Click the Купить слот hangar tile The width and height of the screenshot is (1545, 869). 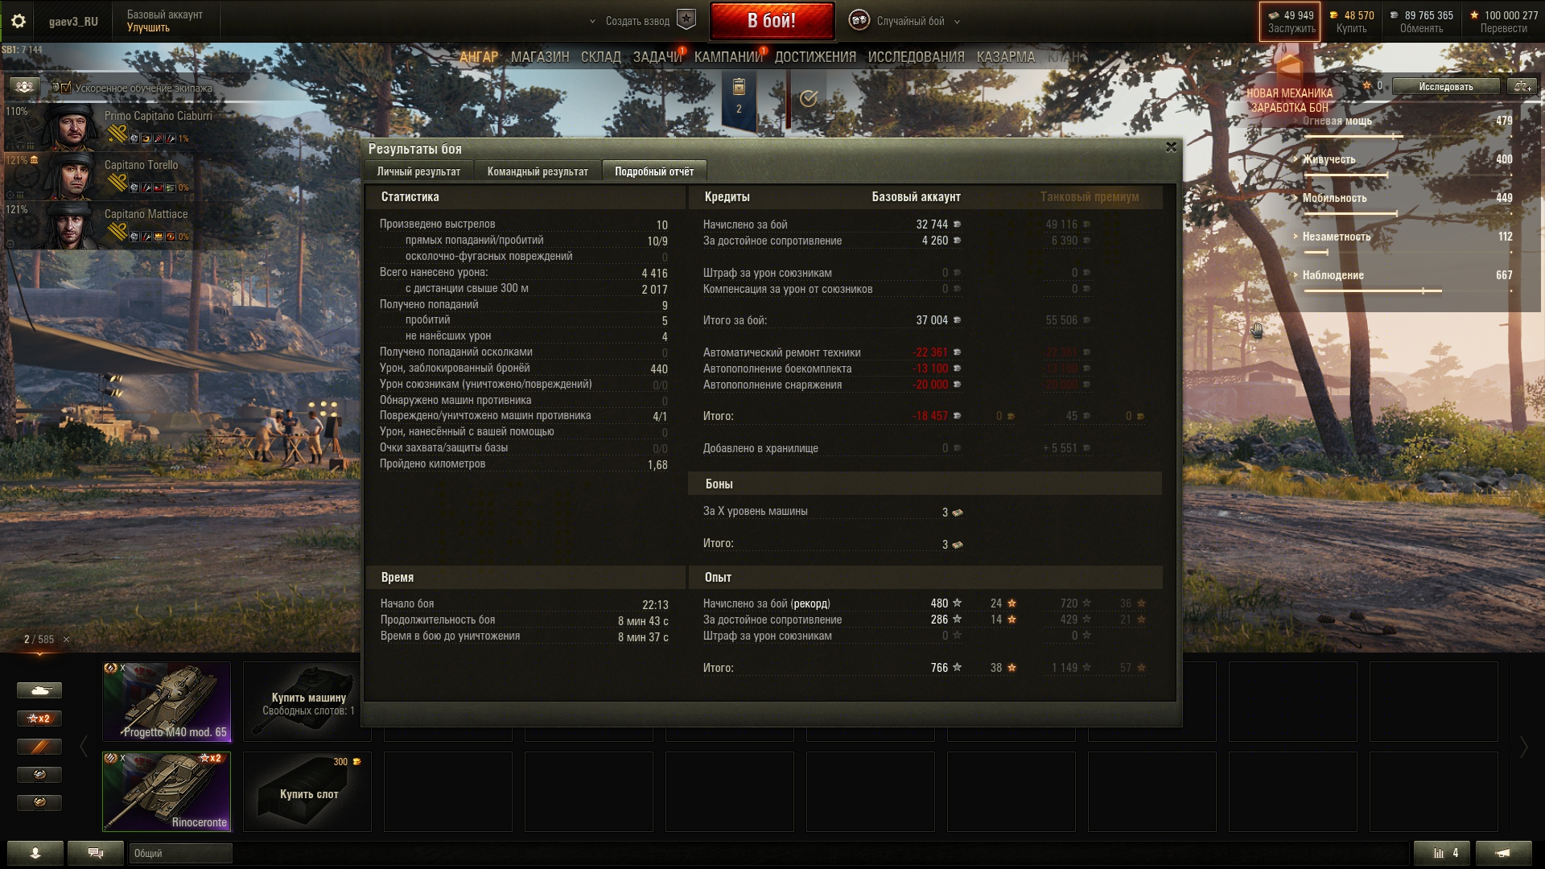pyautogui.click(x=307, y=792)
